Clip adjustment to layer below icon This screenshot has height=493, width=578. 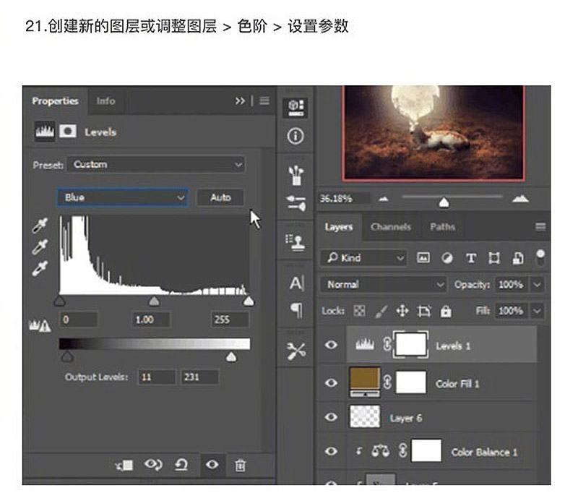(124, 466)
